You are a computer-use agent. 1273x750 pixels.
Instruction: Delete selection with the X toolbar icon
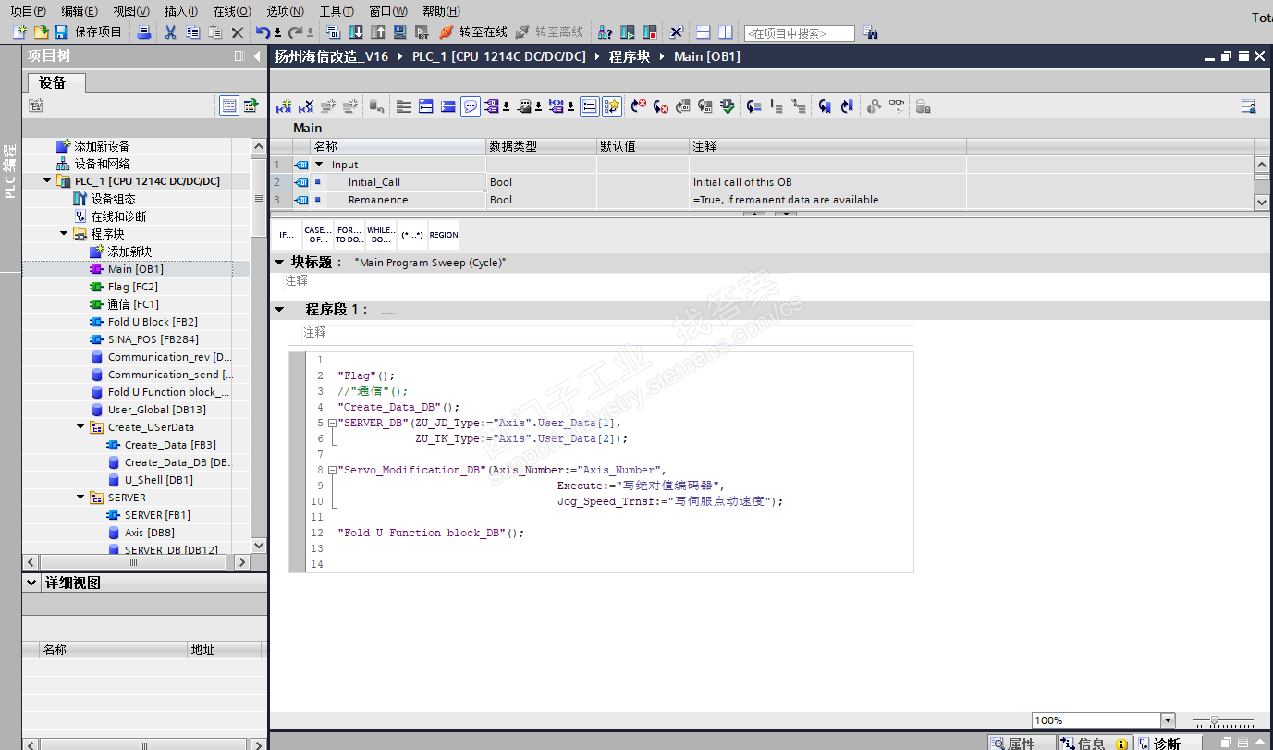(x=237, y=32)
